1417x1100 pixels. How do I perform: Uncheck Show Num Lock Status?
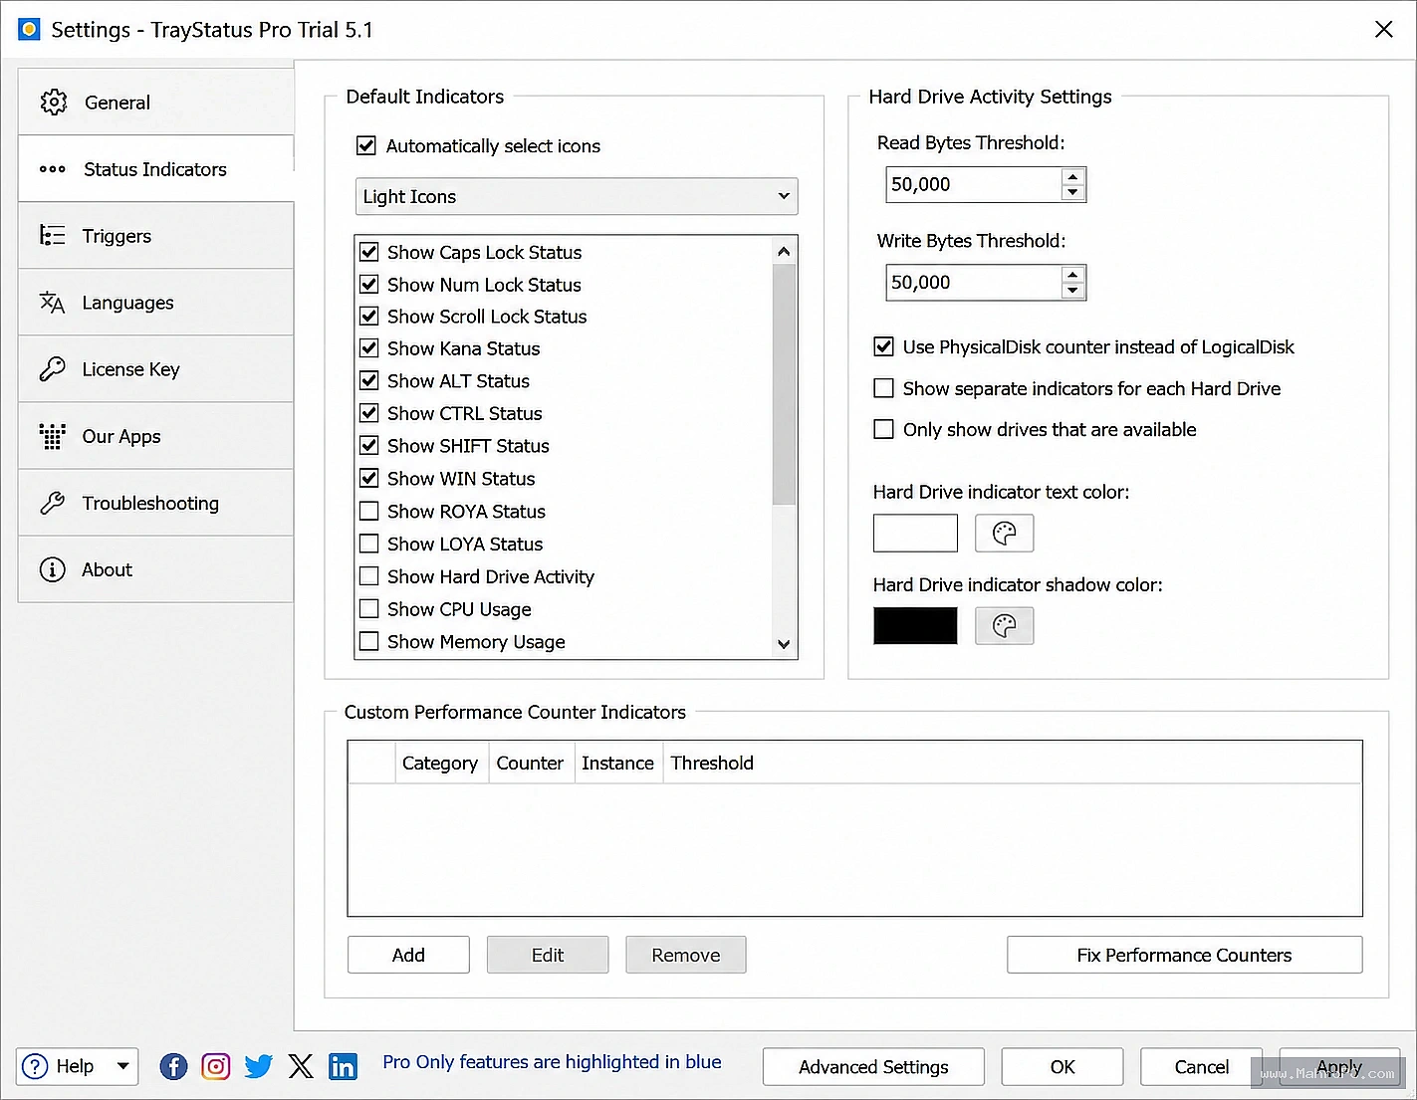click(x=369, y=285)
